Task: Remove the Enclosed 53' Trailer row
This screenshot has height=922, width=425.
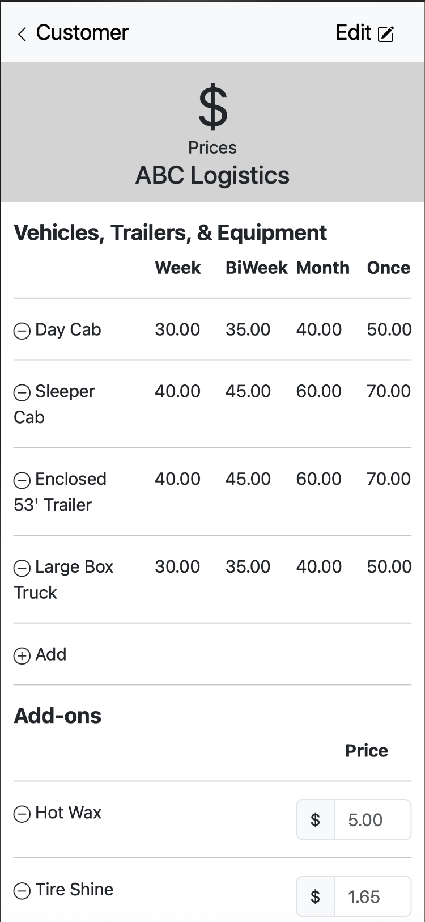Action: (22, 480)
